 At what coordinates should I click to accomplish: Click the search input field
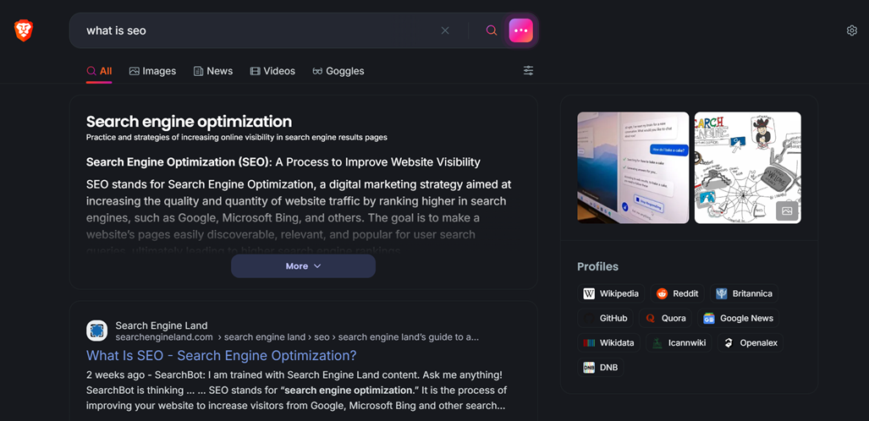[254, 30]
